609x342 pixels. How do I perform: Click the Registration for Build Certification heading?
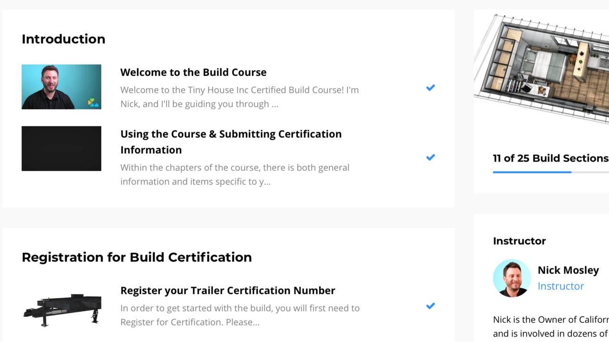(137, 257)
